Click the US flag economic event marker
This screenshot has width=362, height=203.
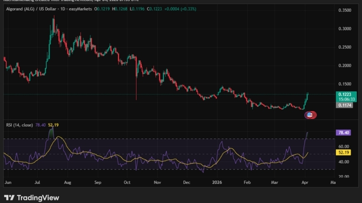click(x=310, y=115)
